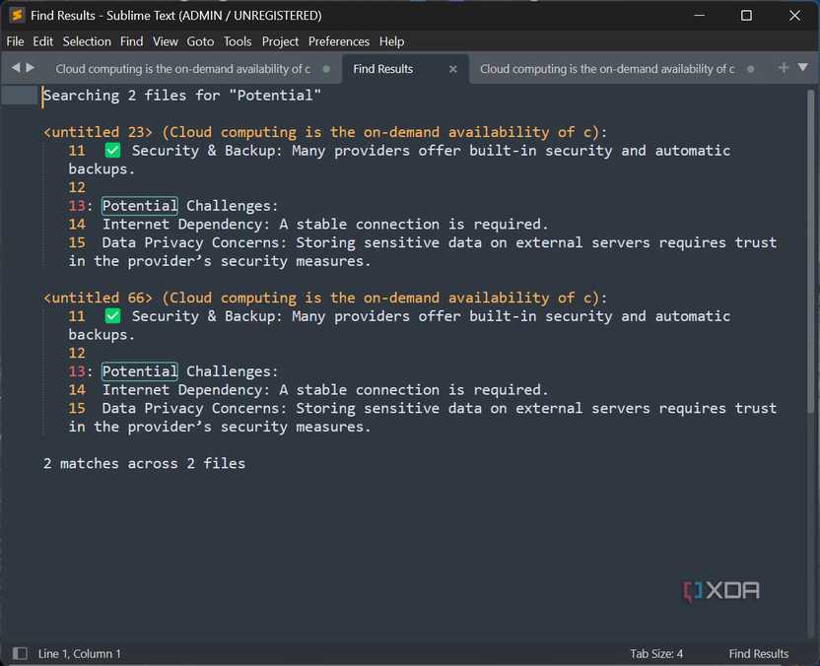Add a new tab with plus icon
820x666 pixels.
783,67
